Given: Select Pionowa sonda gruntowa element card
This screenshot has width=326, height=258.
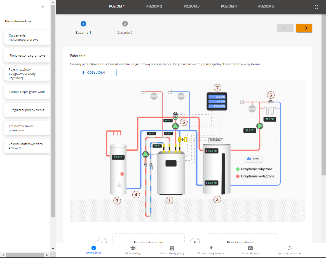Looking at the screenshot, I should click(27, 56).
